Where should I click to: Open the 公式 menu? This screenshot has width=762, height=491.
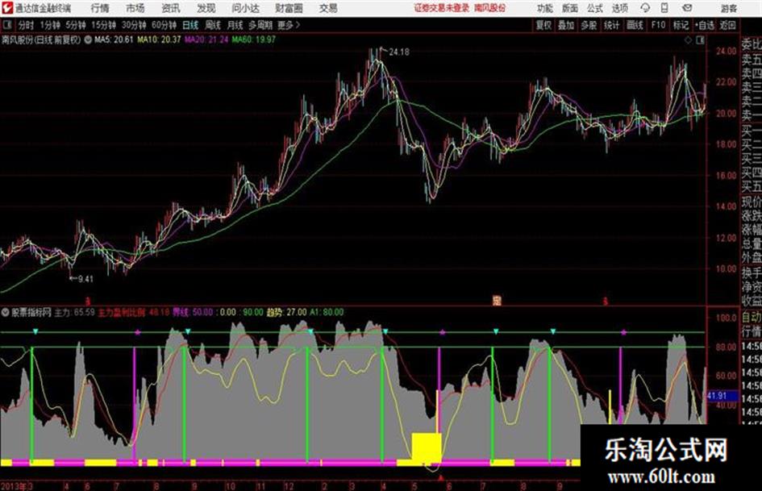594,8
